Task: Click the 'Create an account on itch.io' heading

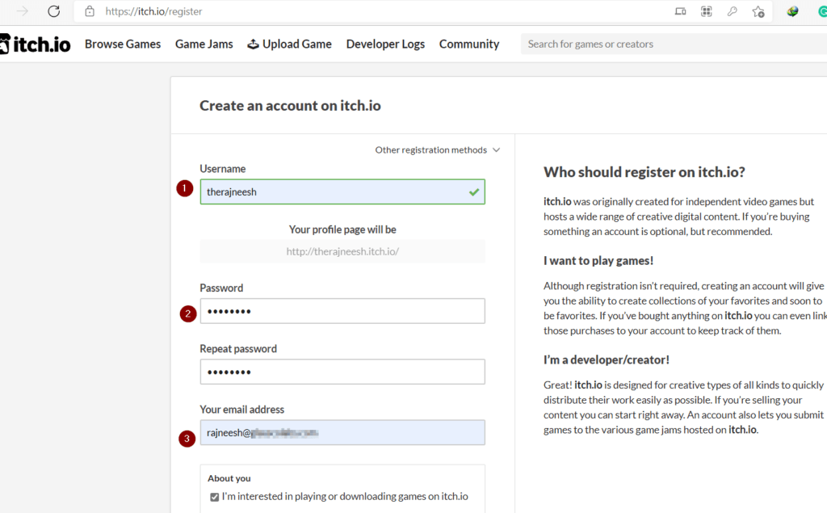Action: coord(290,106)
